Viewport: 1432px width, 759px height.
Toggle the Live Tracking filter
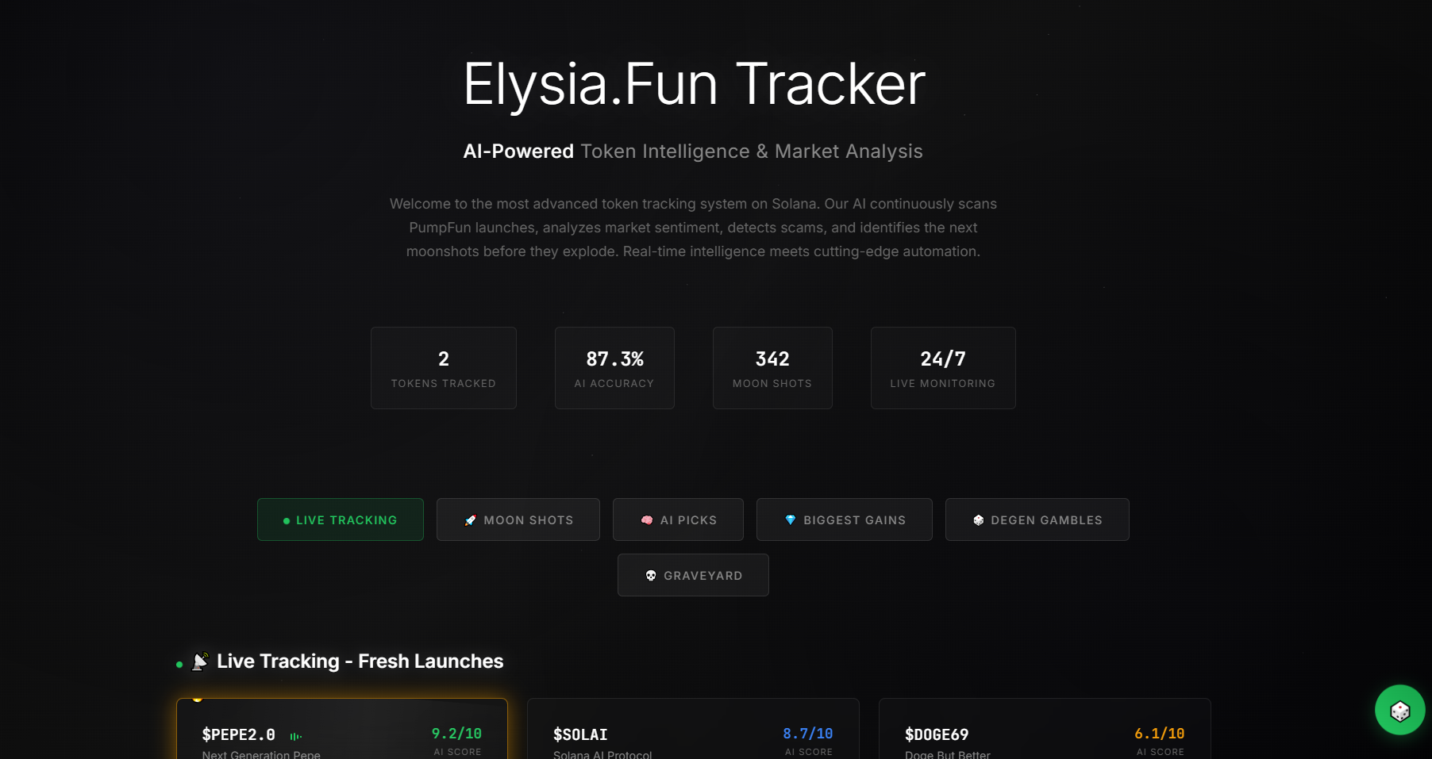(x=340, y=519)
